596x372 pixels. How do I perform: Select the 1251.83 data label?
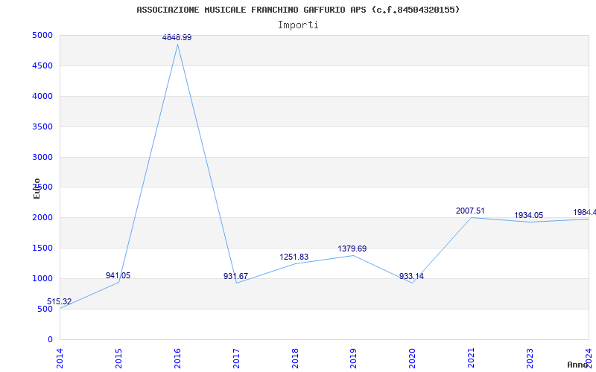294,257
